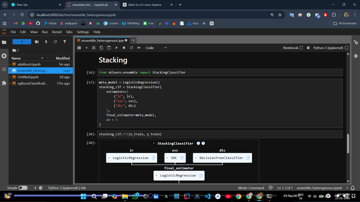
Task: Open DecisionTreeClassifier documentation question mark link
Action: click(248, 158)
